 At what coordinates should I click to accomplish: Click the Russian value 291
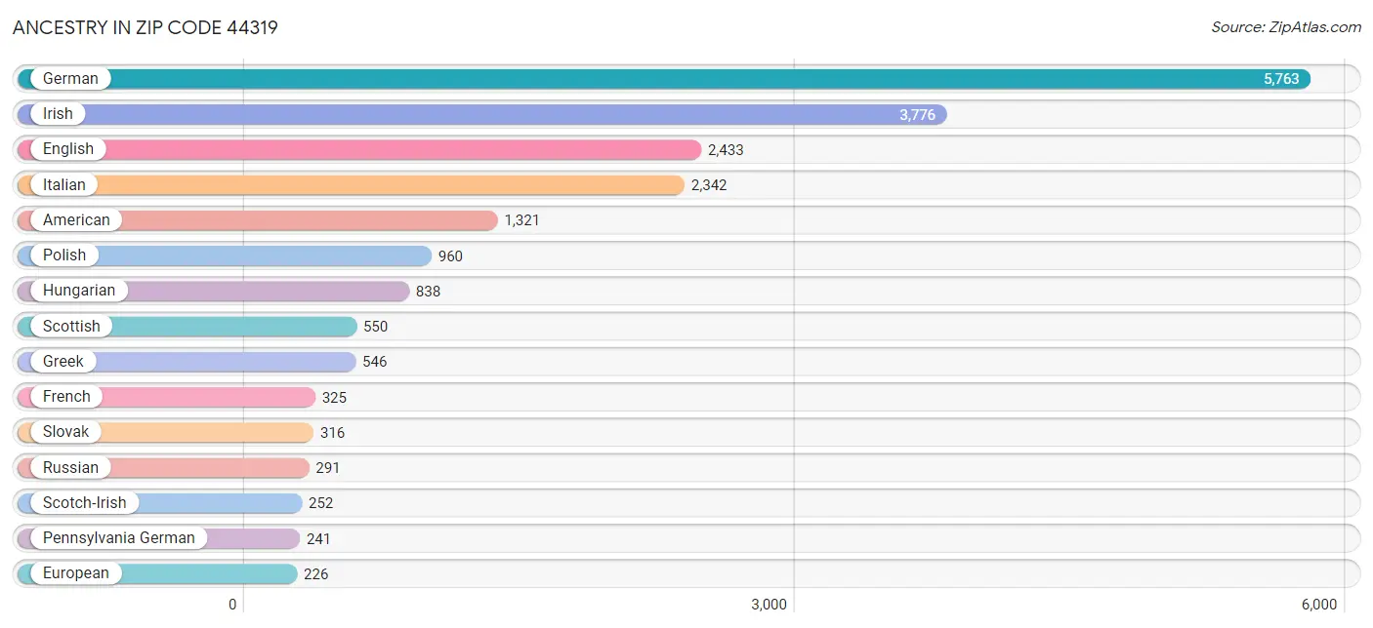point(327,468)
